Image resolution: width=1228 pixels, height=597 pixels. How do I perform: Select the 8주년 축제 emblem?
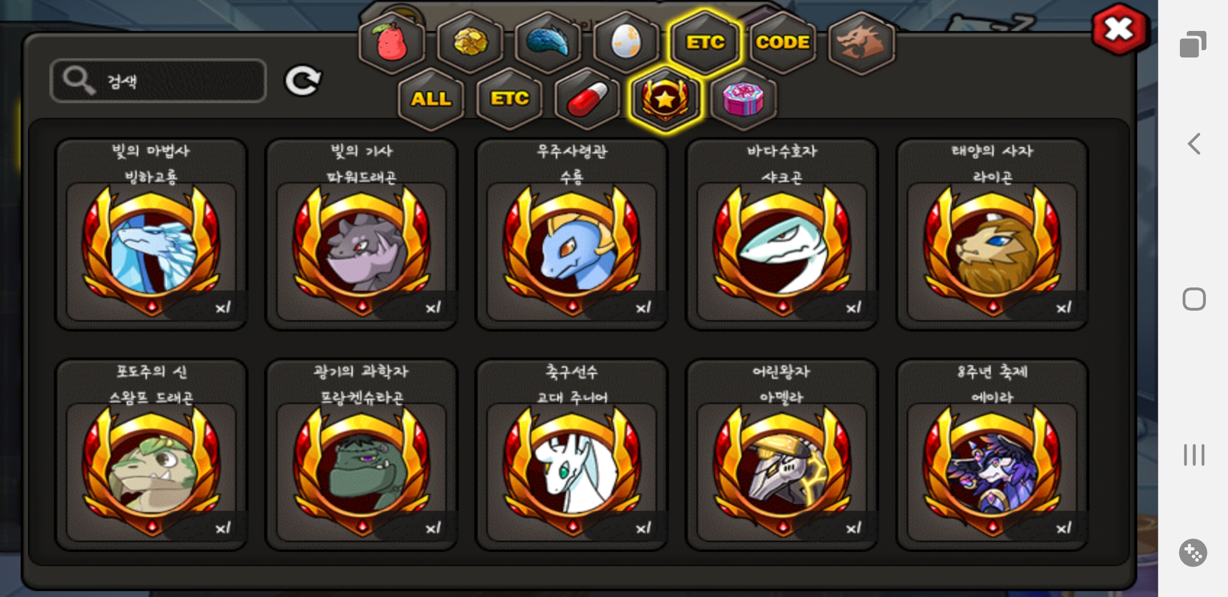pos(992,455)
